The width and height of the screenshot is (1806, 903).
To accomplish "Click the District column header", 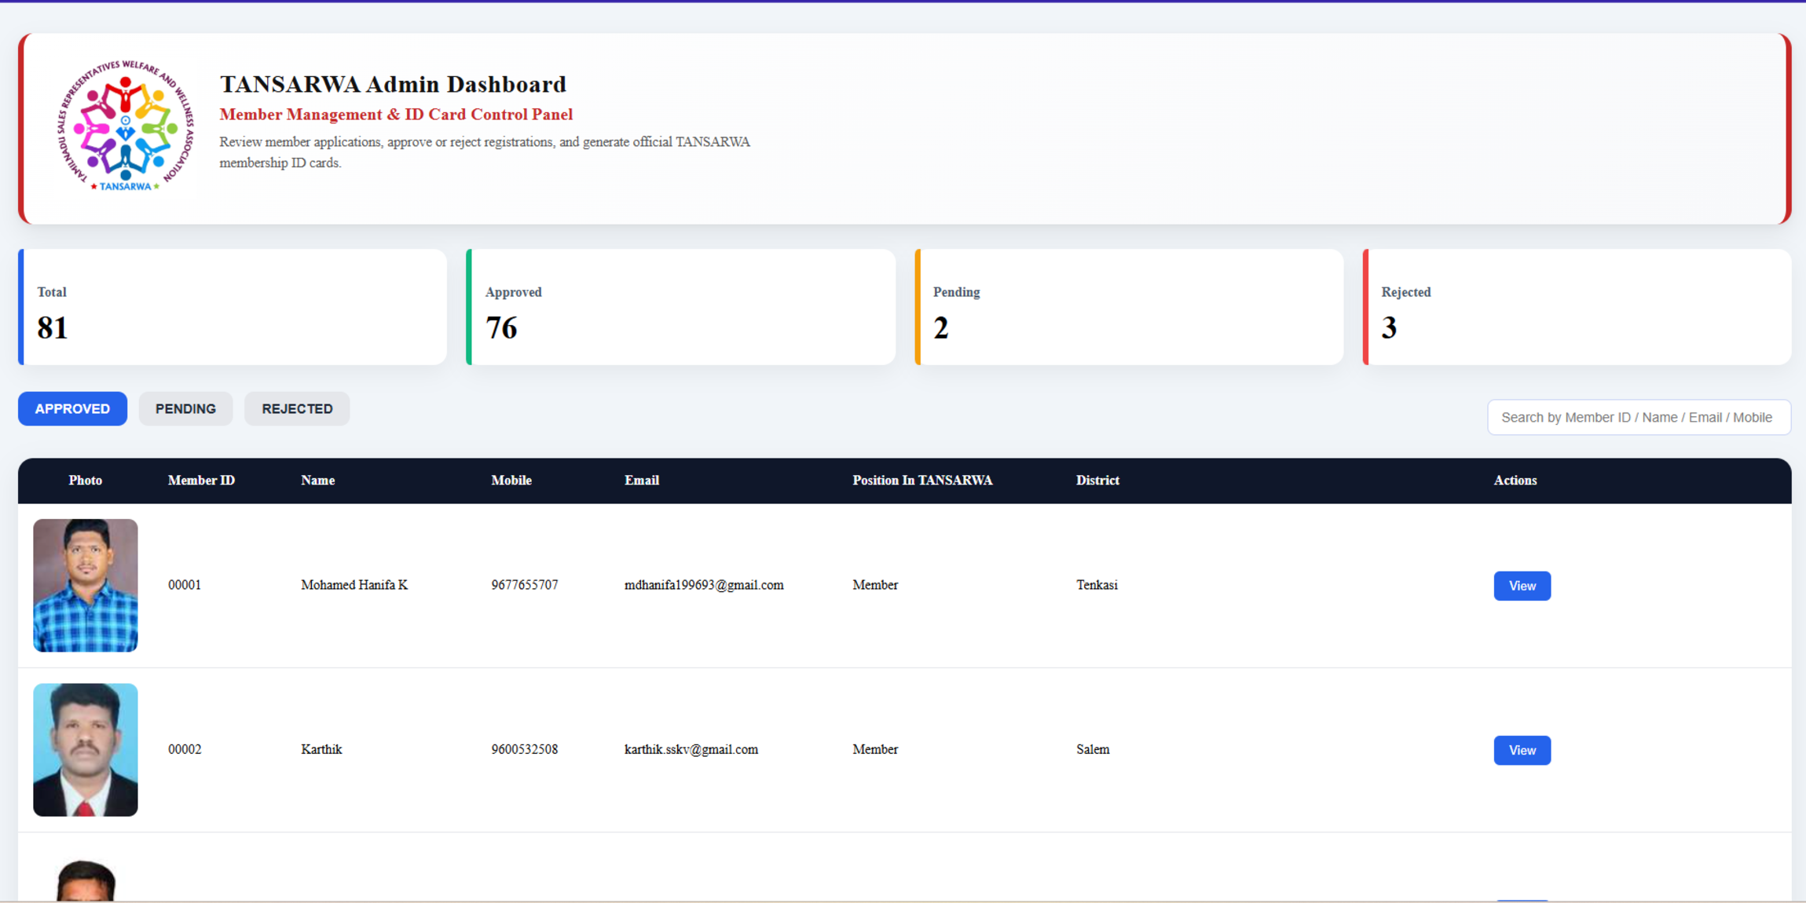I will click(1097, 480).
